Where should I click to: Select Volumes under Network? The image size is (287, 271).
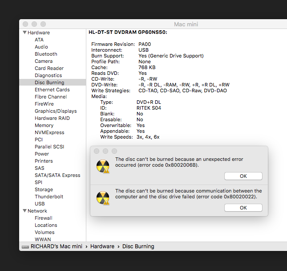[44, 232]
